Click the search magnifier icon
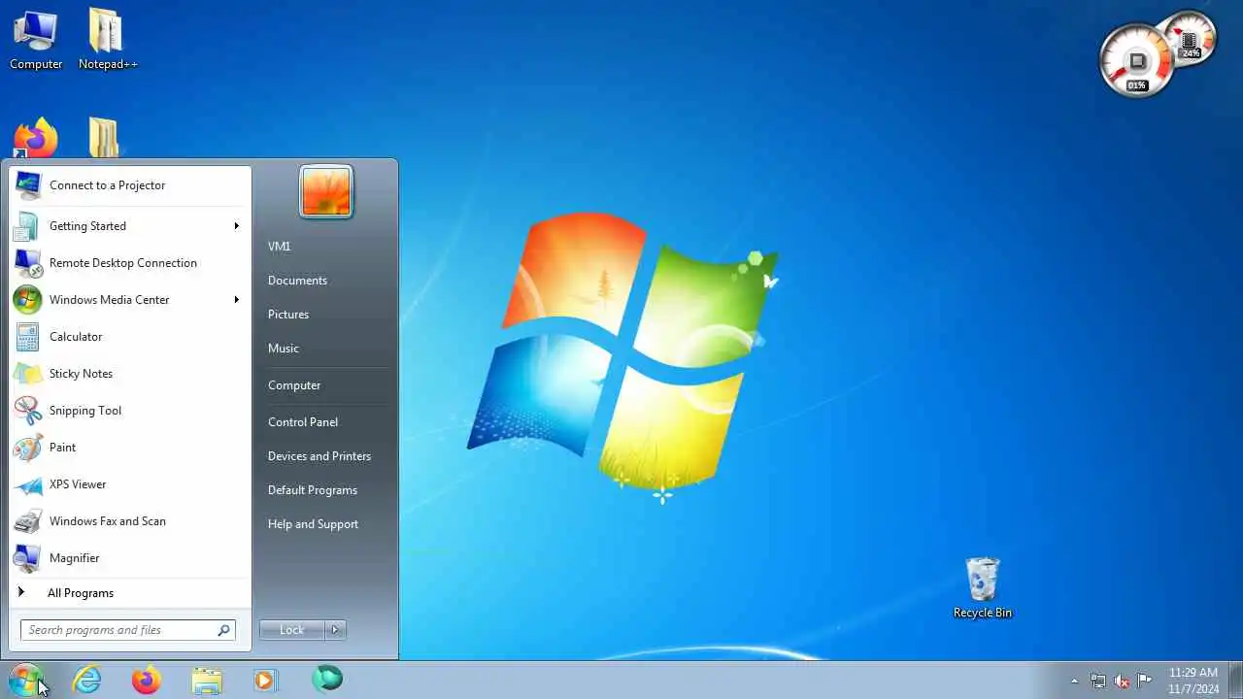The image size is (1243, 699). tap(224, 630)
